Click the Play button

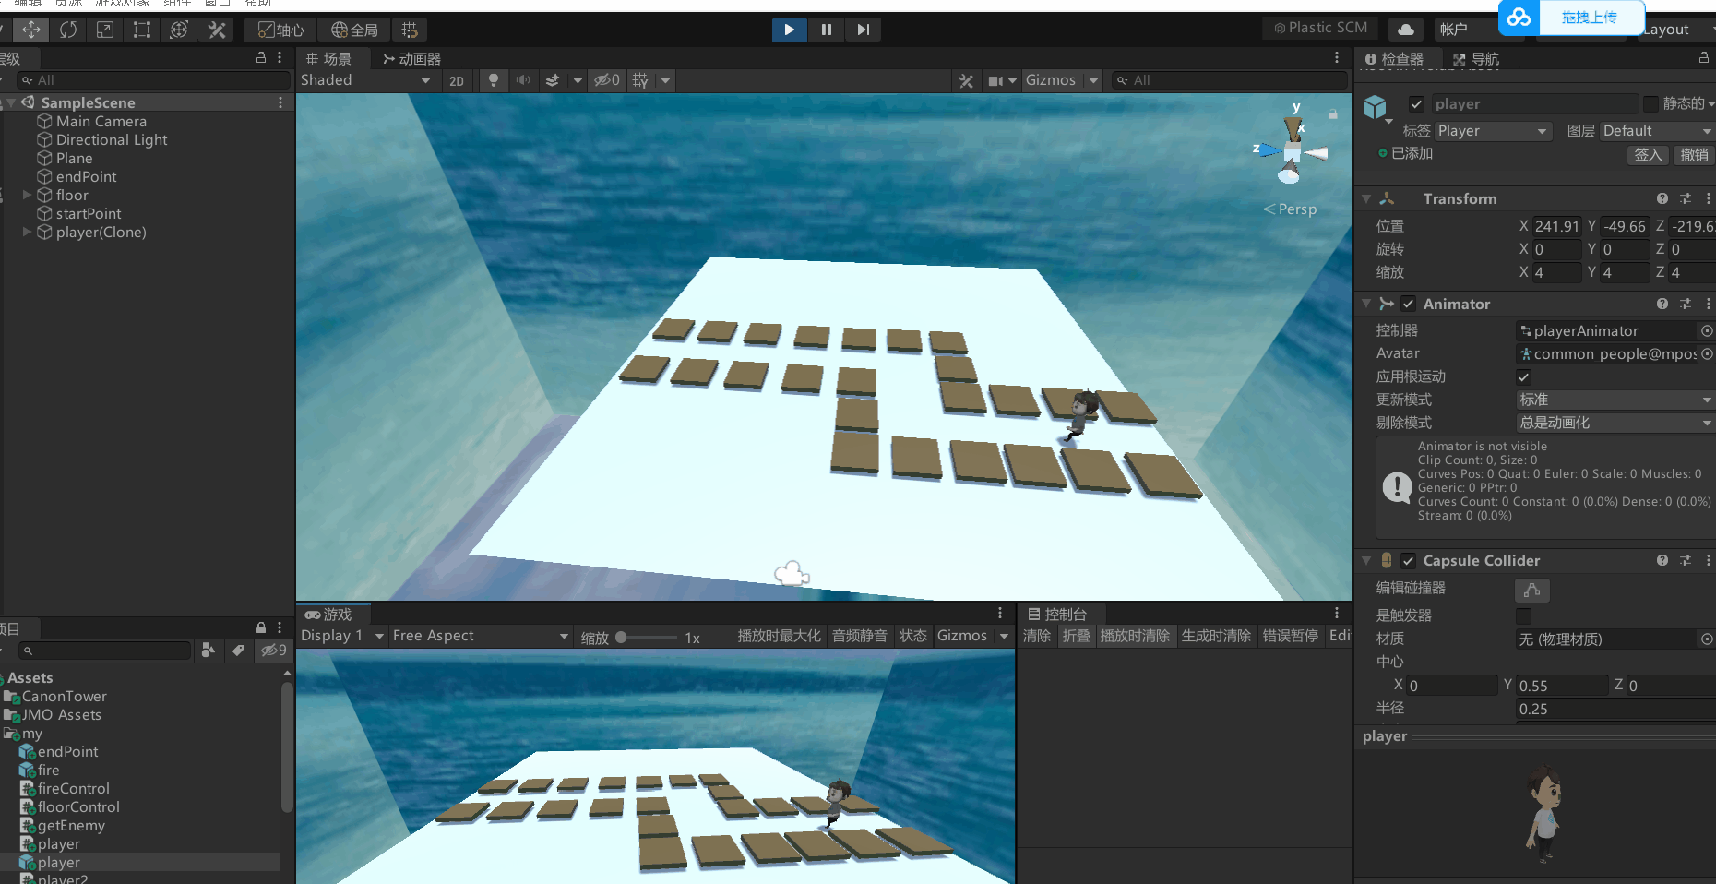(x=789, y=30)
